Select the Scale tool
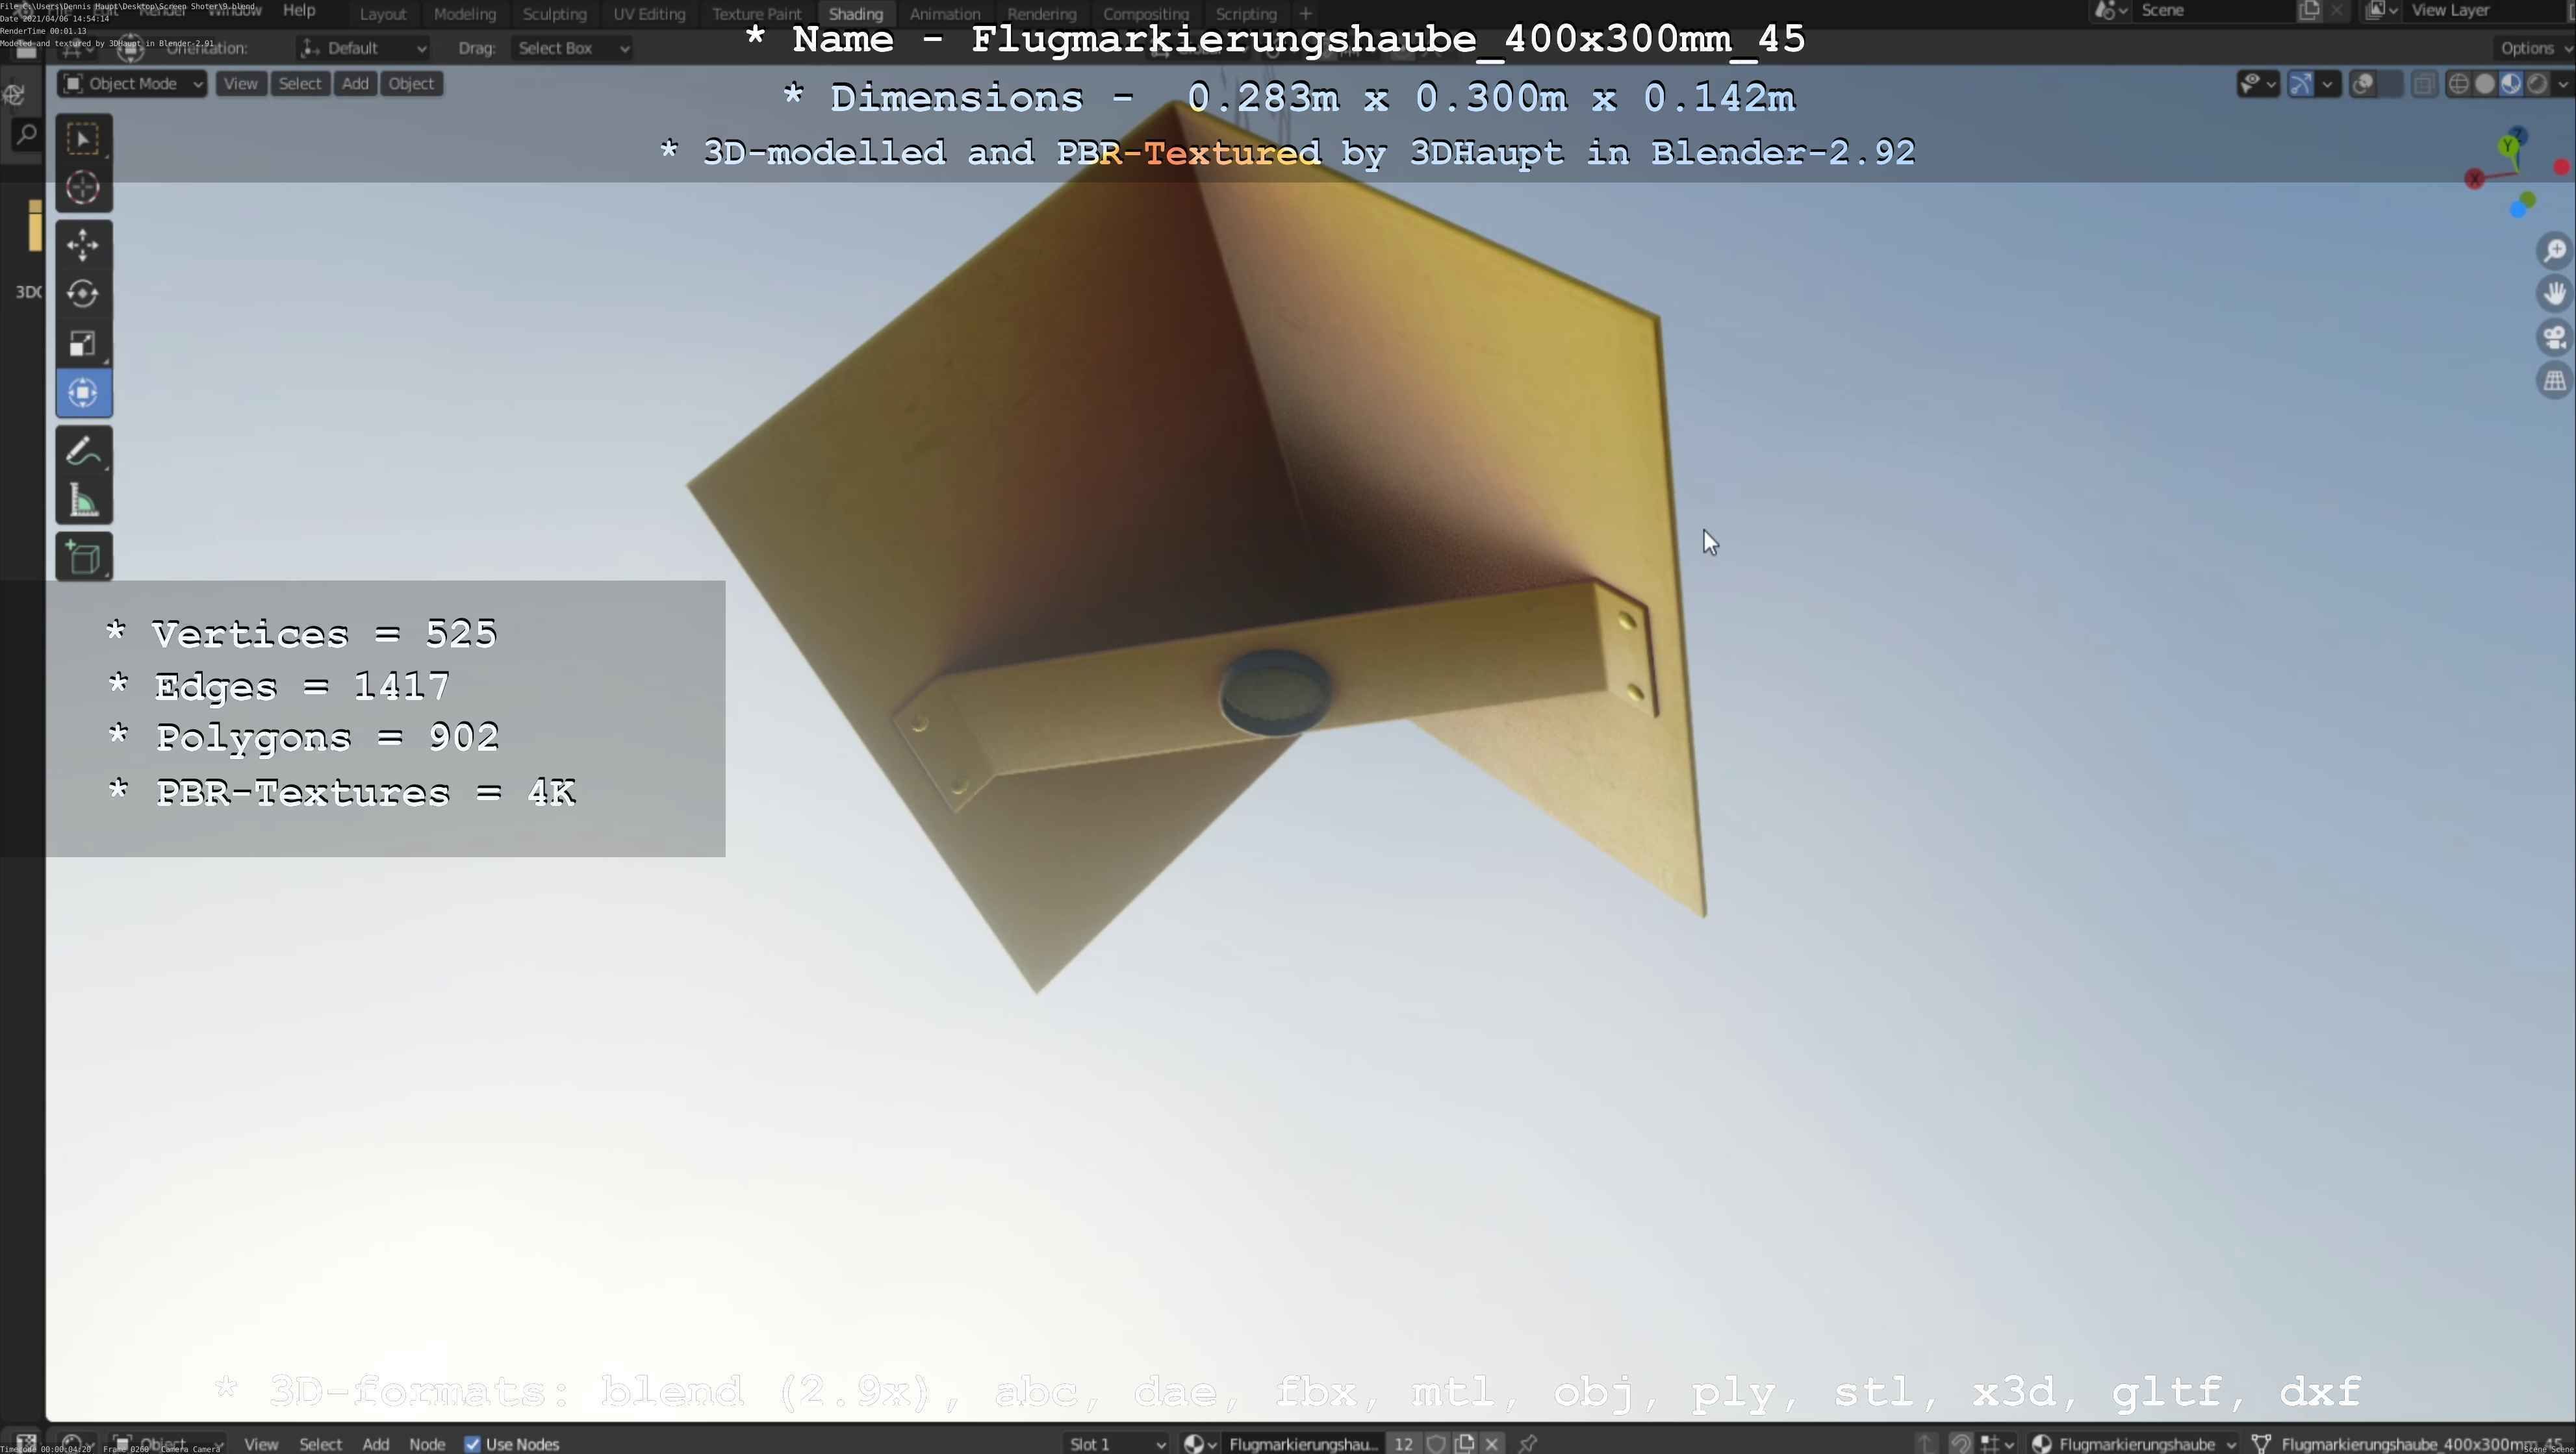 click(83, 344)
